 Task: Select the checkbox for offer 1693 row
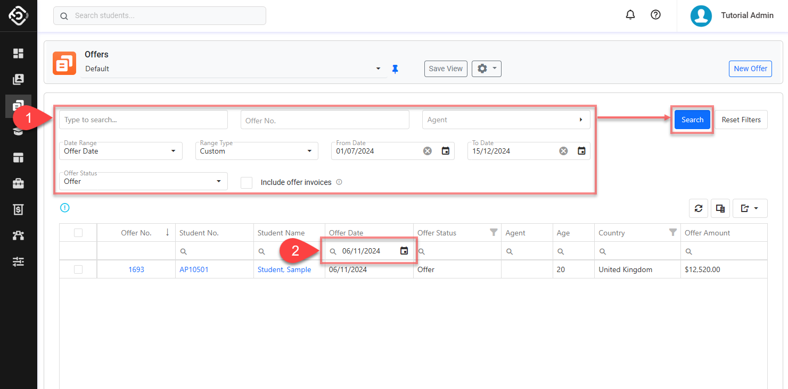coord(78,269)
